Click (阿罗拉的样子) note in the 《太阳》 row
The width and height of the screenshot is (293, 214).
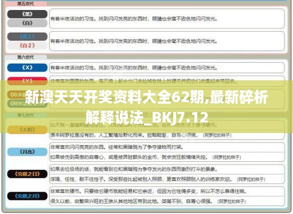217,135
